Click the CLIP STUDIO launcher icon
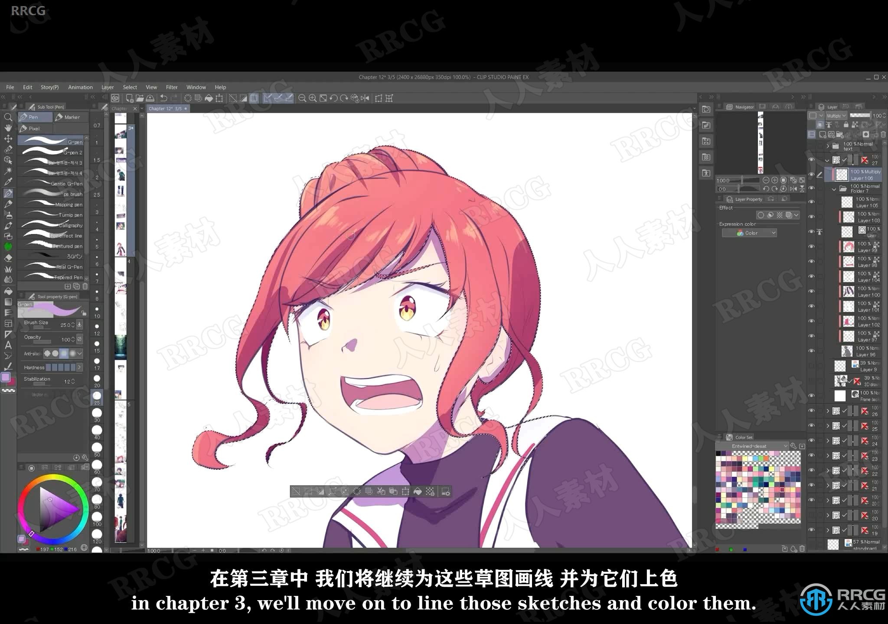888x624 pixels. click(115, 98)
